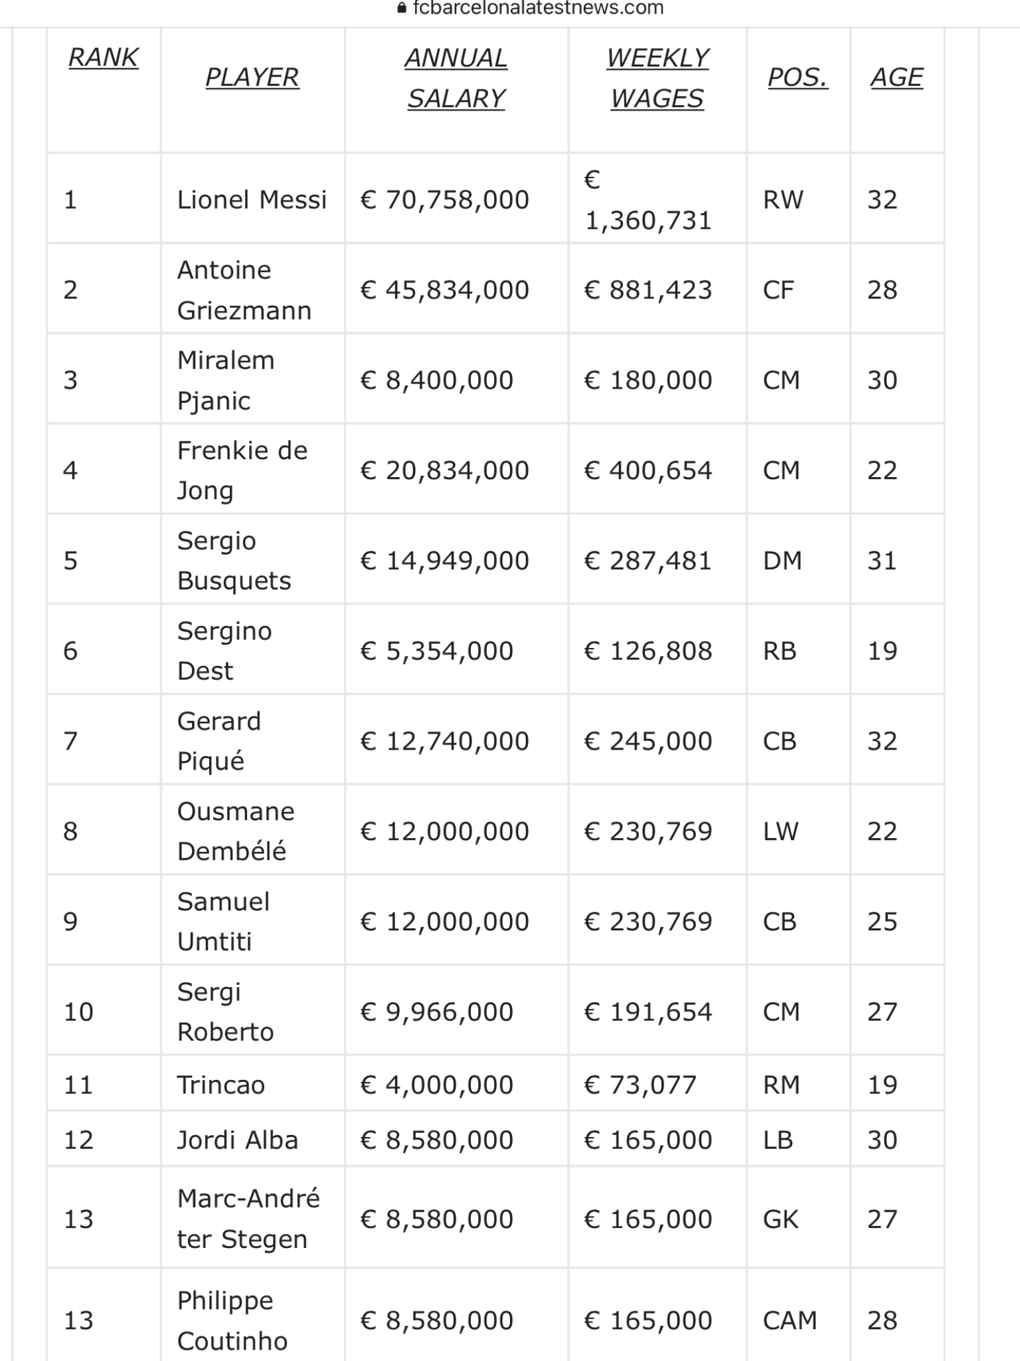The height and width of the screenshot is (1361, 1020).
Task: Click WEEKLY WAGES column header
Action: [657, 78]
